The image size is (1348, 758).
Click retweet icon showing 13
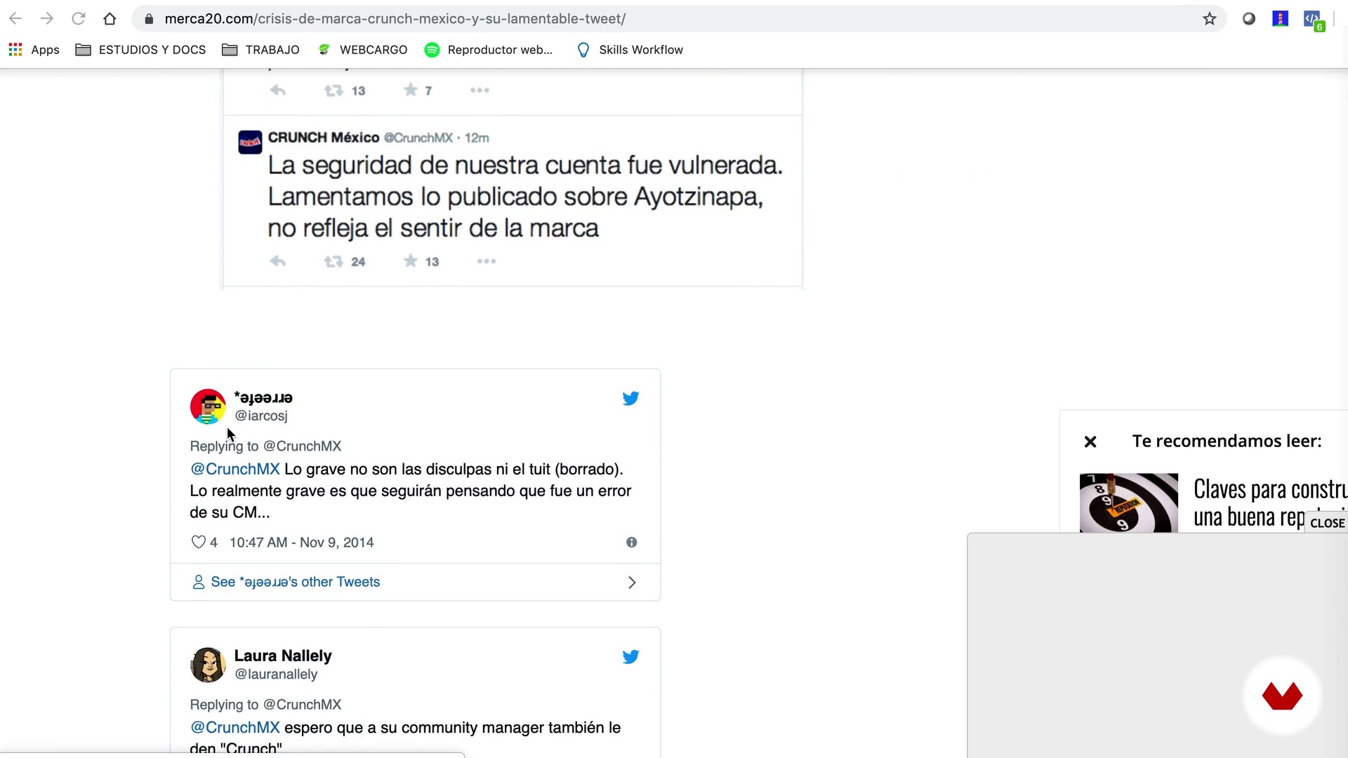pyautogui.click(x=333, y=91)
